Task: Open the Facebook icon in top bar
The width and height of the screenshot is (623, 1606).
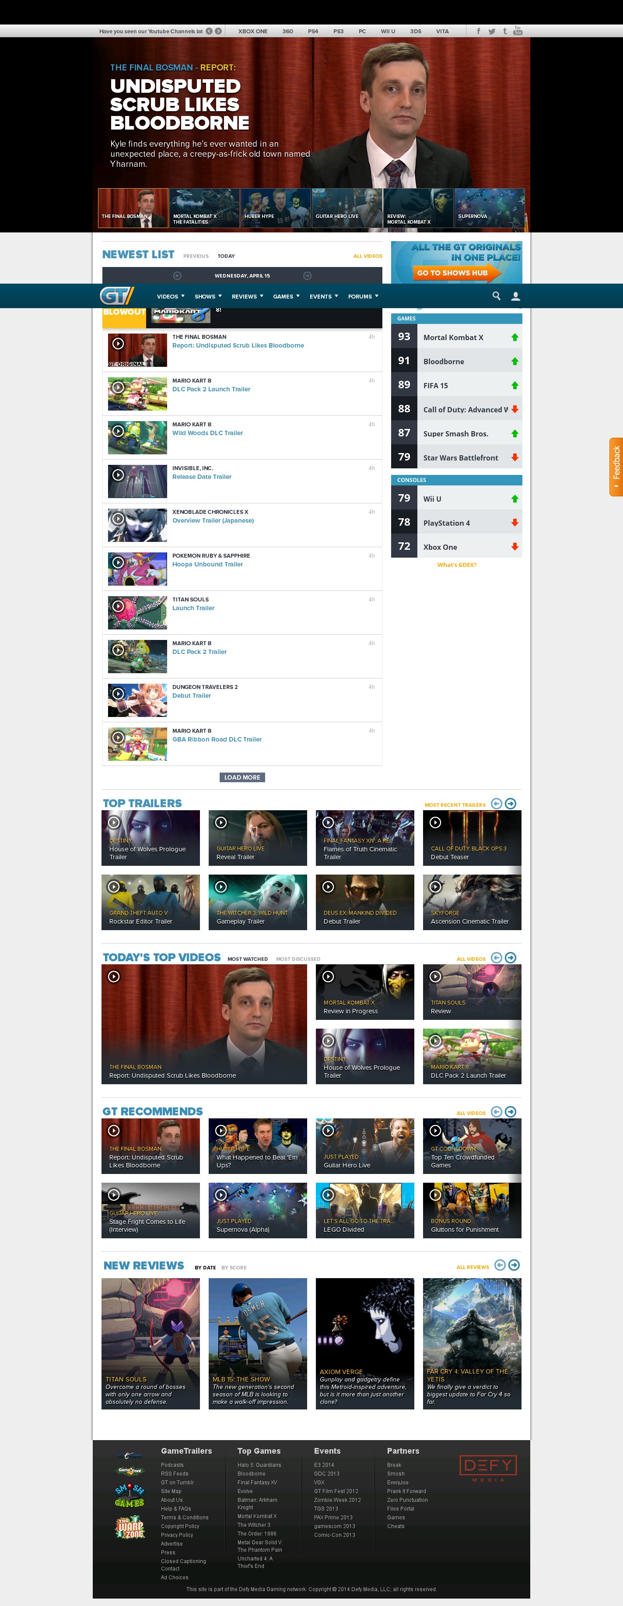Action: pyautogui.click(x=478, y=31)
